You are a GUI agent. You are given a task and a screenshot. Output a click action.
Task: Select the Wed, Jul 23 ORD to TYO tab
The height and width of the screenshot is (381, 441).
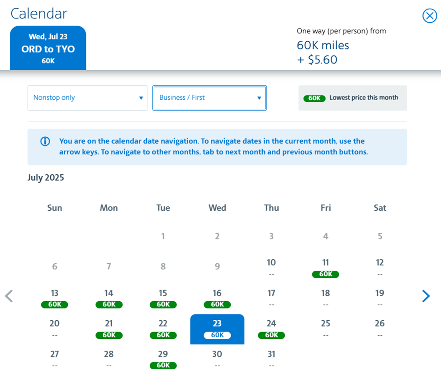tap(48, 48)
